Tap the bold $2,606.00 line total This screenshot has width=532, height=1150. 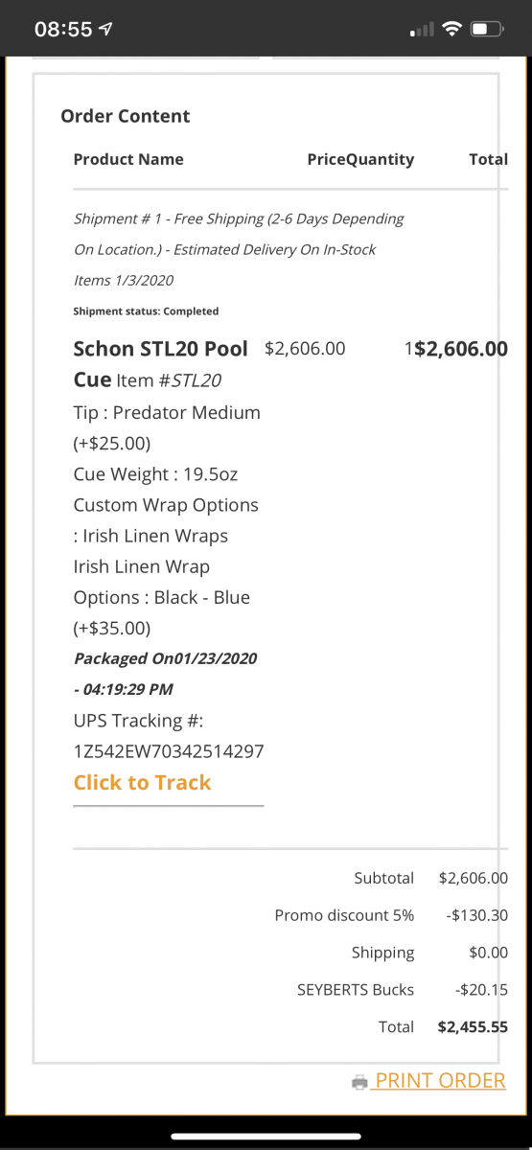pyautogui.click(x=460, y=349)
